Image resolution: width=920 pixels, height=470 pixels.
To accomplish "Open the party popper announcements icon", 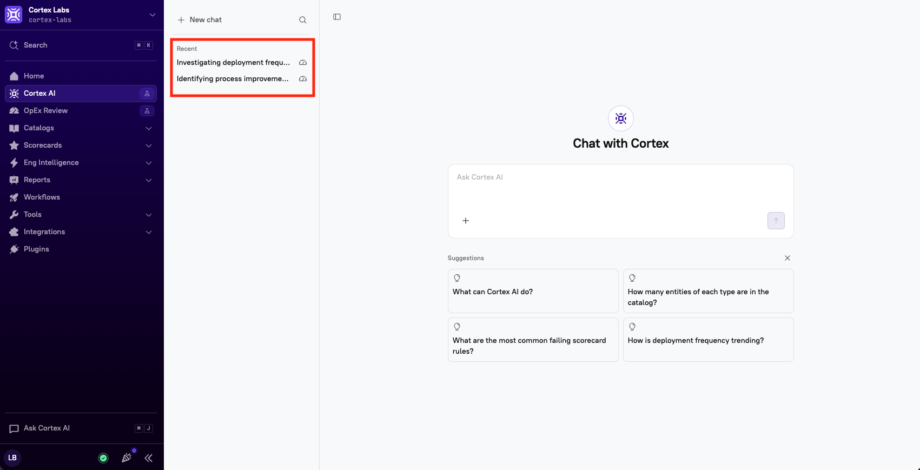I will click(127, 458).
